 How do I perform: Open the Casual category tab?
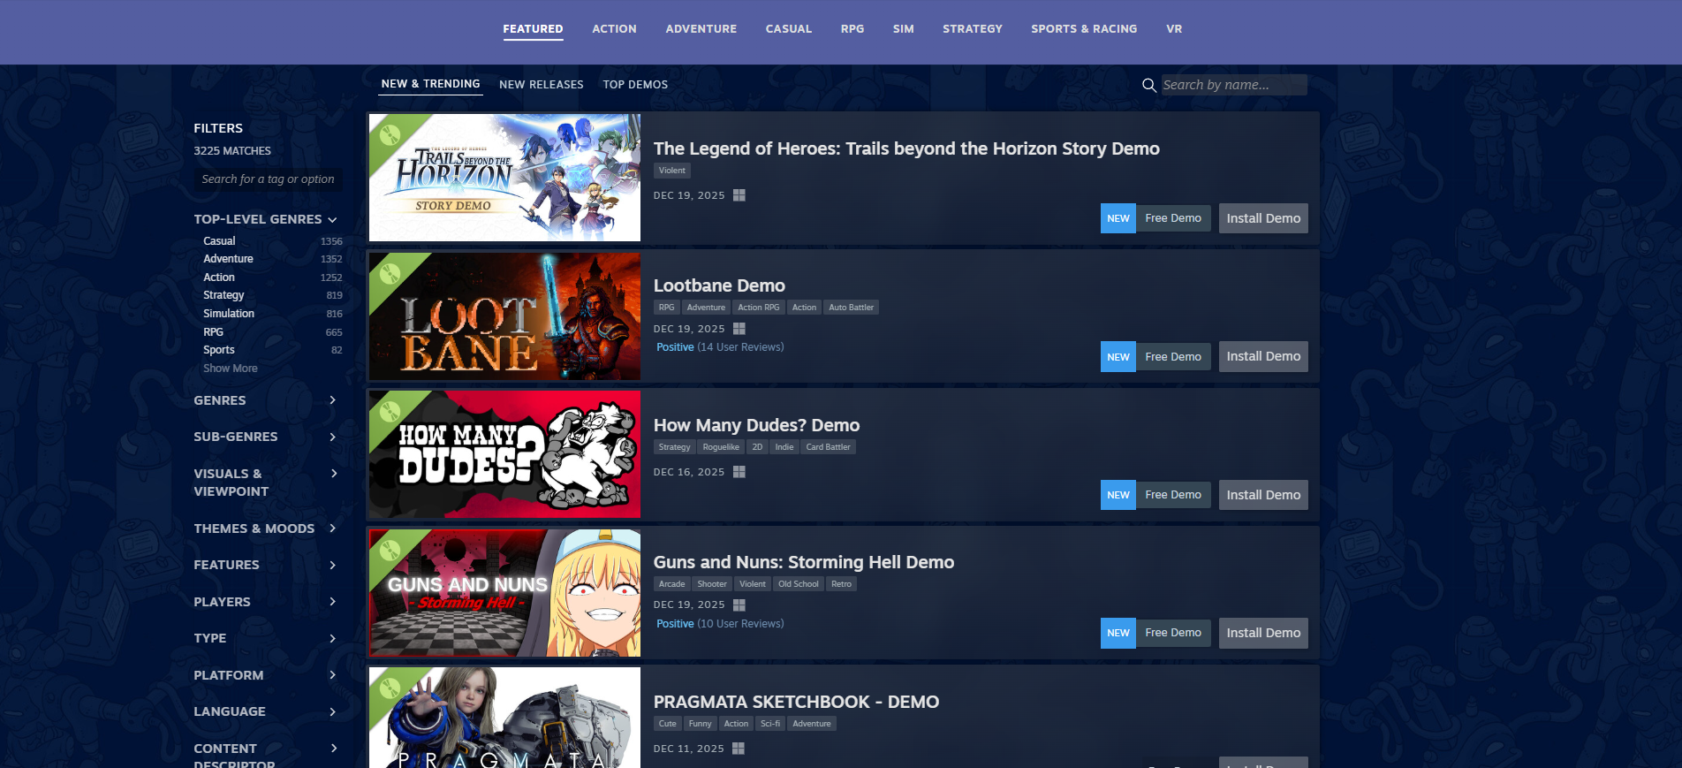click(x=788, y=29)
